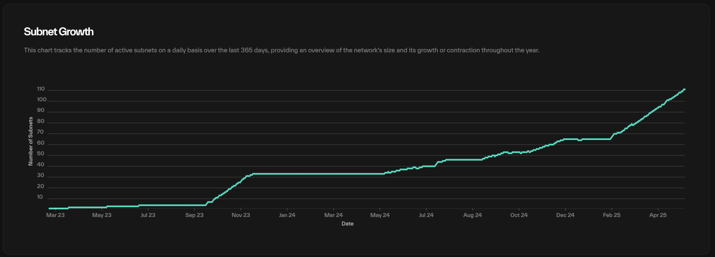Click the "Number of Subnets" y-axis title
Image resolution: width=715 pixels, height=257 pixels.
click(x=31, y=142)
